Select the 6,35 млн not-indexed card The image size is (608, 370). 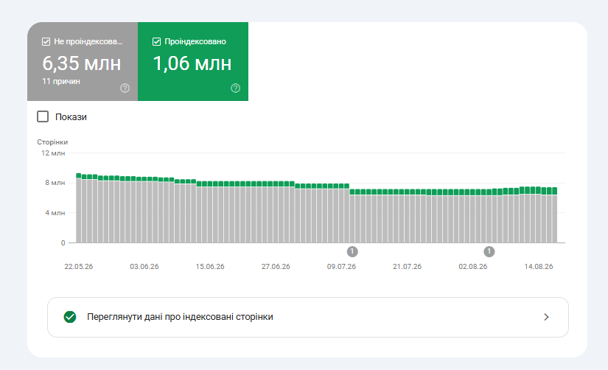click(83, 61)
